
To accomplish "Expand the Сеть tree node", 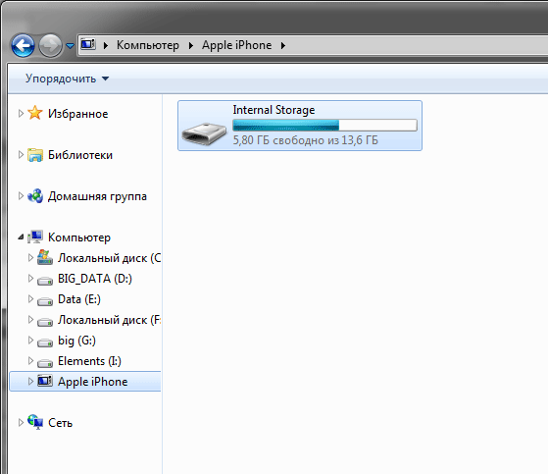I will pos(21,423).
